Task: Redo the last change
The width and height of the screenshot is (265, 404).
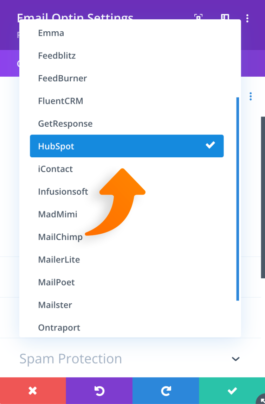Action: pos(166,391)
